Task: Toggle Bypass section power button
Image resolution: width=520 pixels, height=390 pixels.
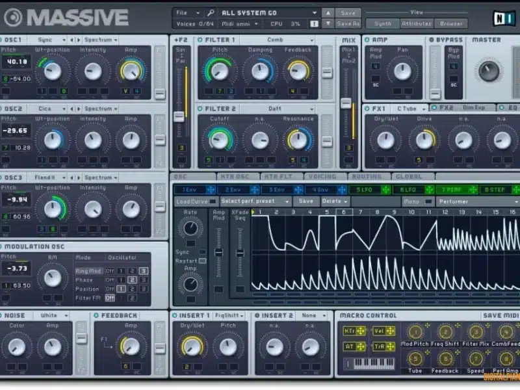Action: [x=432, y=40]
